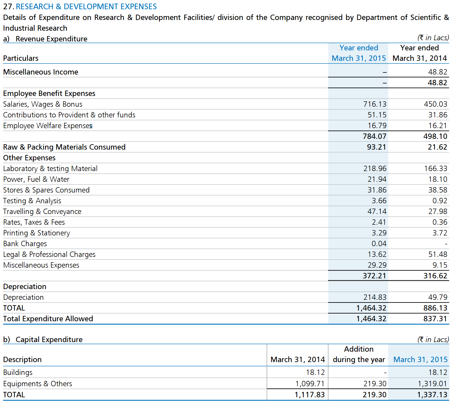Click Testing & Analysis 2015 value 3.66

point(379,201)
